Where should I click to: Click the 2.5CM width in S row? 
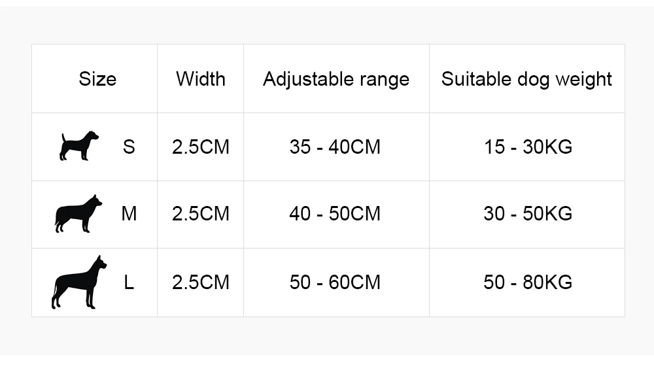click(201, 147)
